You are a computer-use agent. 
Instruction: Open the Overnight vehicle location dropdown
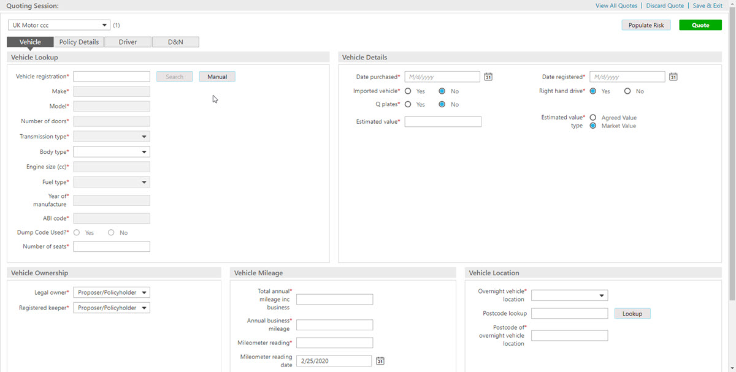[569, 295]
